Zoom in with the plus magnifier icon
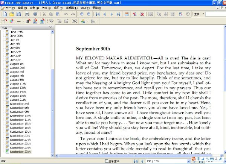Screen dimensions: 226x164 (82, 14)
